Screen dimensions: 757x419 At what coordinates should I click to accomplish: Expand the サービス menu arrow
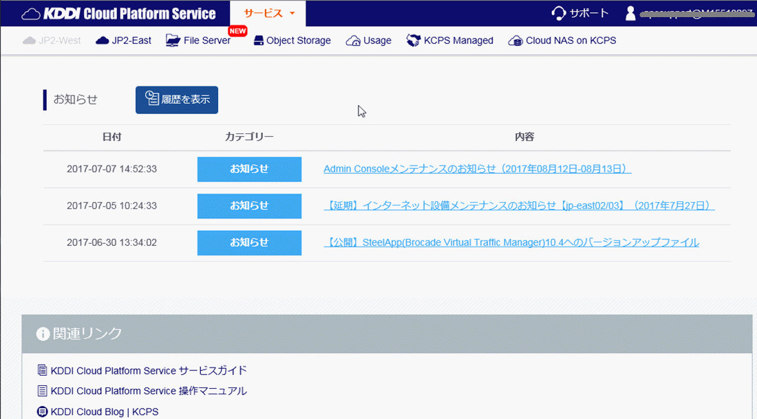coord(292,14)
